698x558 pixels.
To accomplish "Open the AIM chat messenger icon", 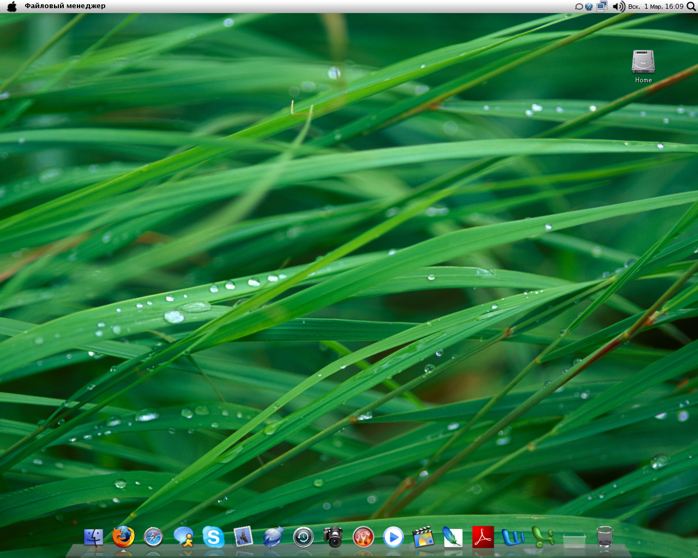I will (183, 537).
